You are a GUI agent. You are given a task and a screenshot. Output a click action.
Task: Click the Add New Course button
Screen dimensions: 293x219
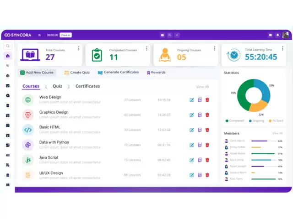pos(37,73)
